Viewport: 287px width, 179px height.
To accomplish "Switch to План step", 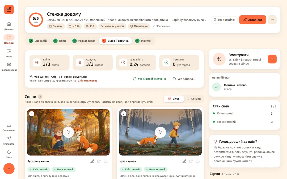I will (60, 41).
